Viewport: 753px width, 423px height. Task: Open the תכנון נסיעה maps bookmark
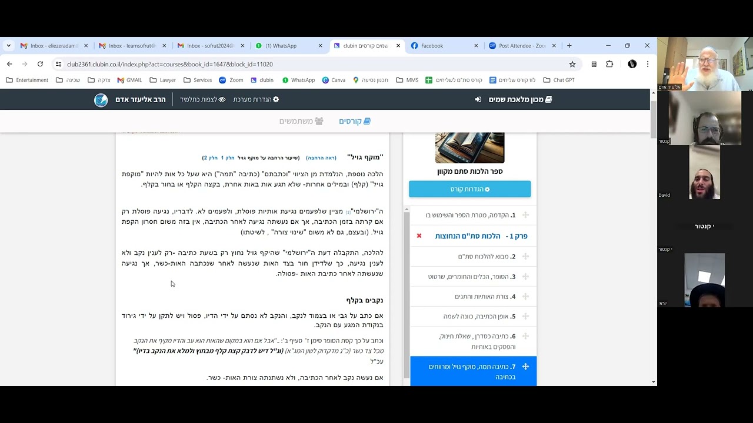point(371,80)
